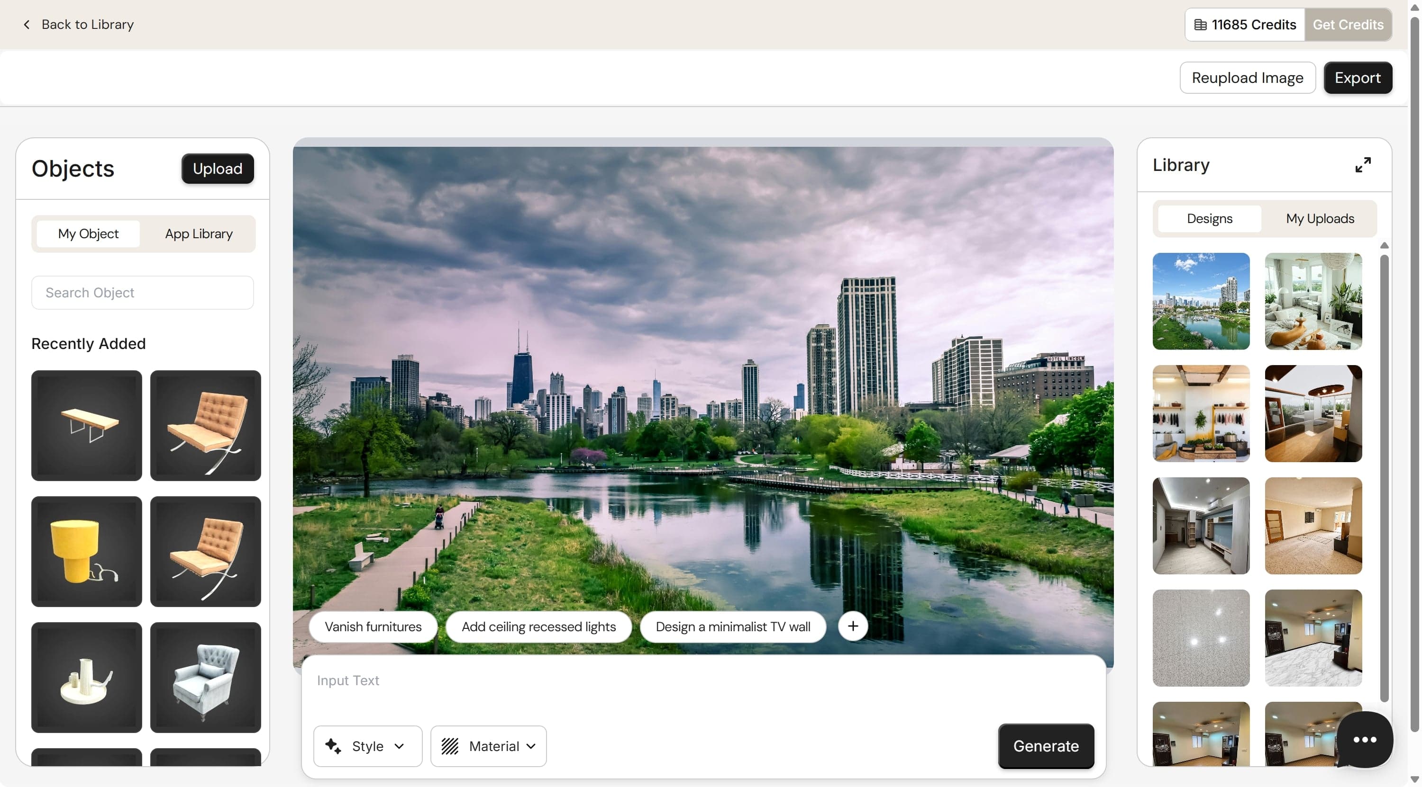Open the bright white living room design
Screen dimensions: 1422x787
point(1313,301)
